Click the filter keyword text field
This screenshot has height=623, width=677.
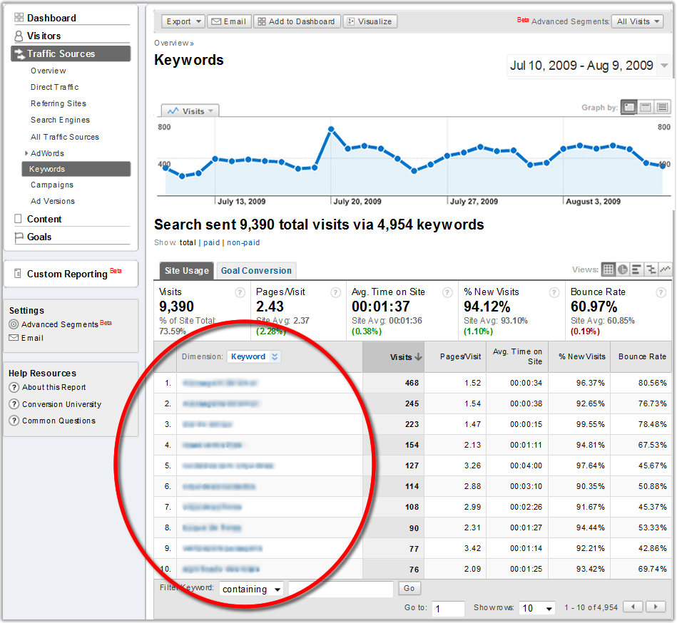(341, 589)
